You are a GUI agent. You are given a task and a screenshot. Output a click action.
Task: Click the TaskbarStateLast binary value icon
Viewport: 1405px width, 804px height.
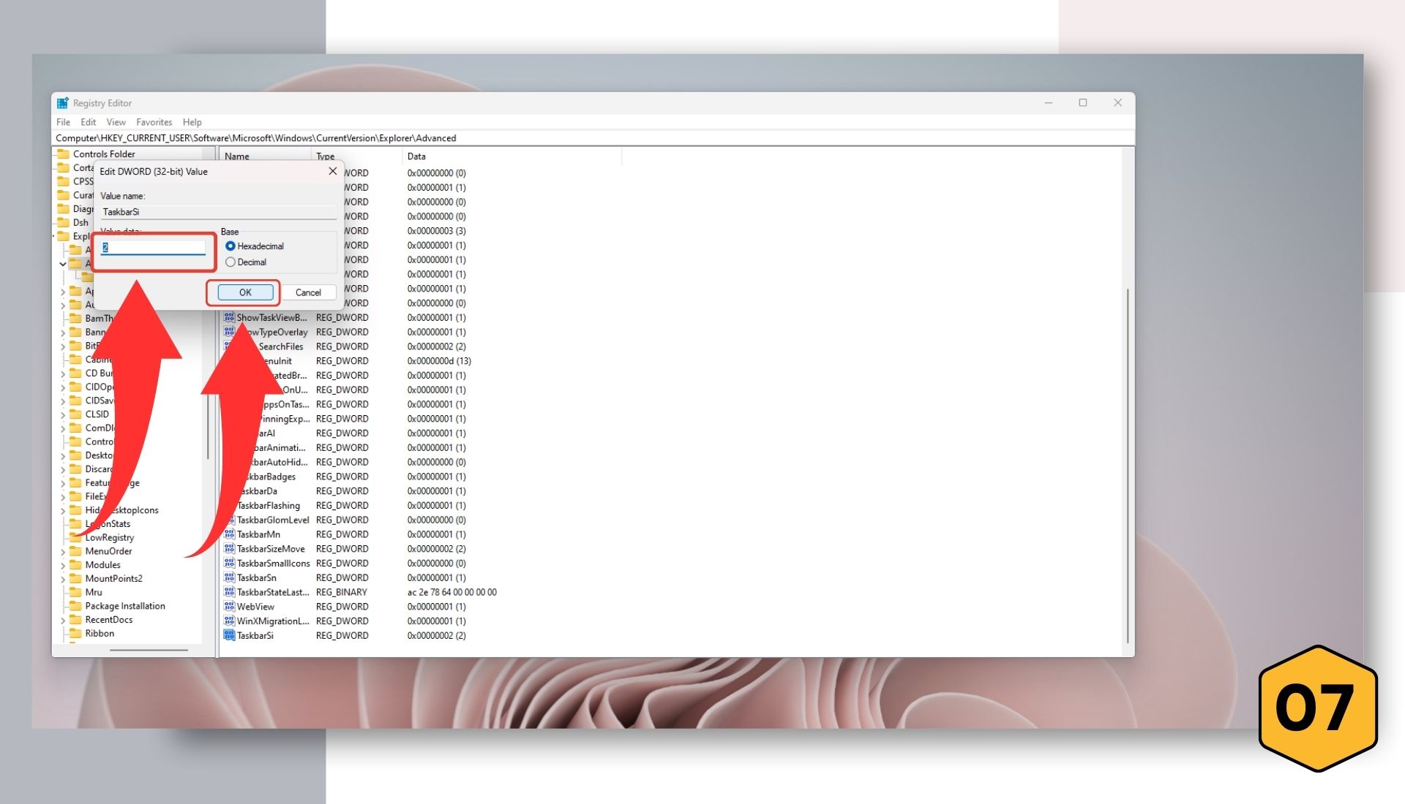(229, 592)
